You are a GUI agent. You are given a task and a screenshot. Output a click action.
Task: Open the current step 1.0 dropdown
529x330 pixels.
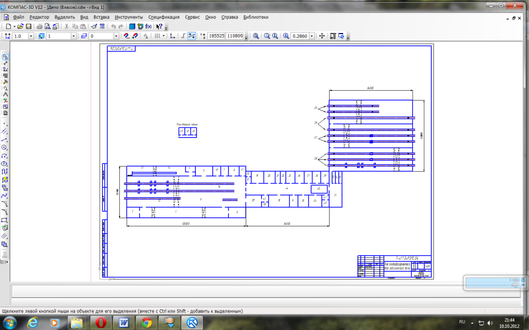tap(31, 36)
